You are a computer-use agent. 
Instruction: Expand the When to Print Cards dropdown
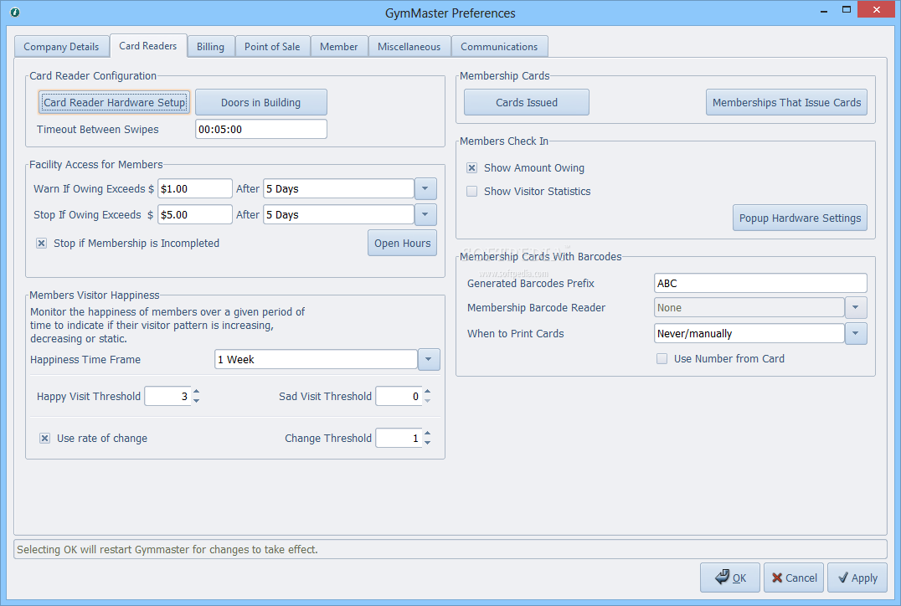pyautogui.click(x=856, y=334)
